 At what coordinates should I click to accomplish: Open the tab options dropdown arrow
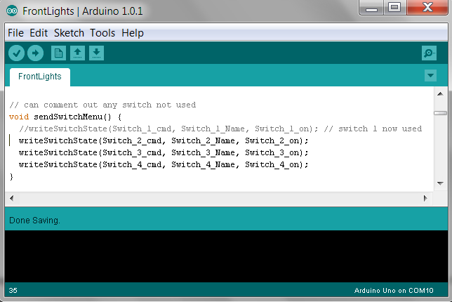[430, 76]
